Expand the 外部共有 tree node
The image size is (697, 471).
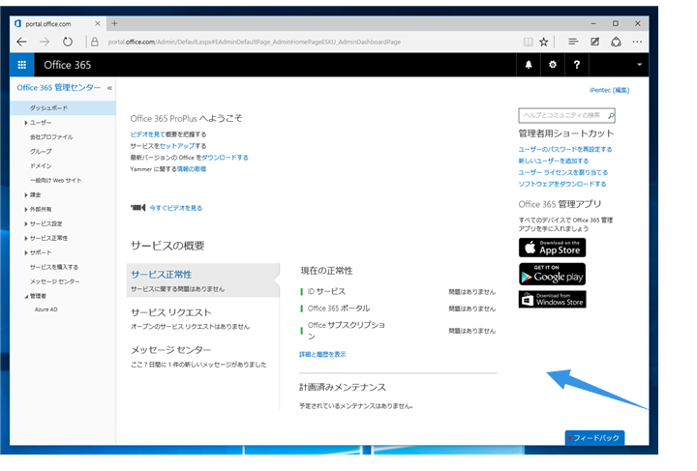[26, 210]
